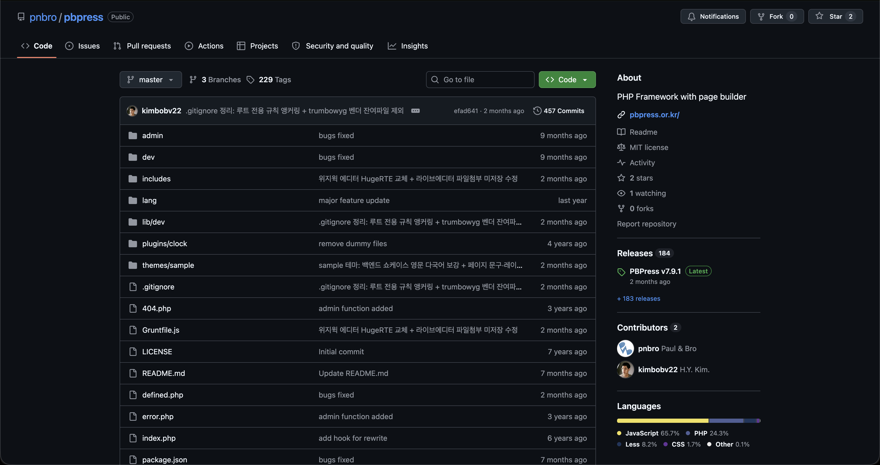
Task: Open the 404.php file
Action: (x=157, y=308)
